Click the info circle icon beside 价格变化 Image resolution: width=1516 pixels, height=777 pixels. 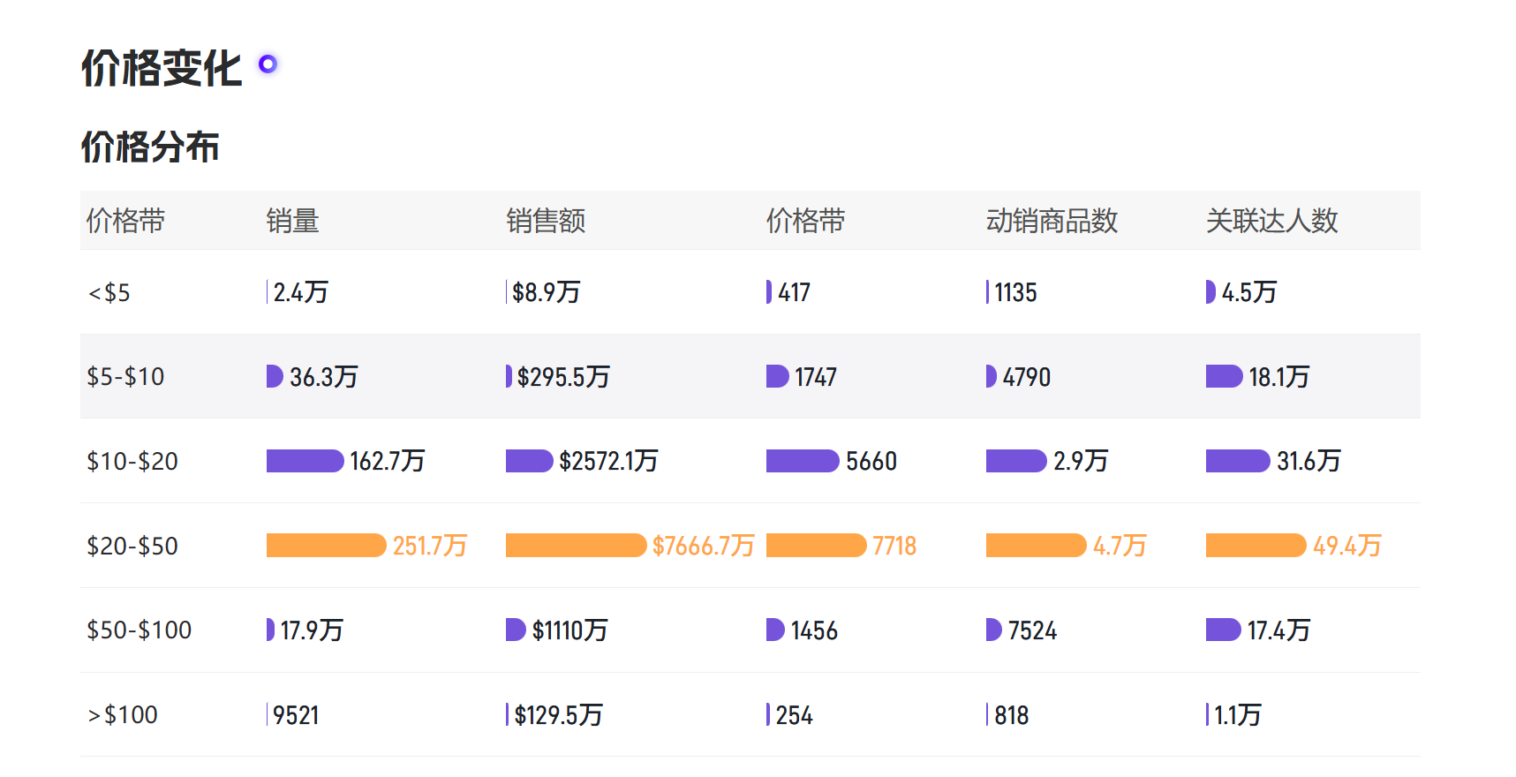point(268,64)
